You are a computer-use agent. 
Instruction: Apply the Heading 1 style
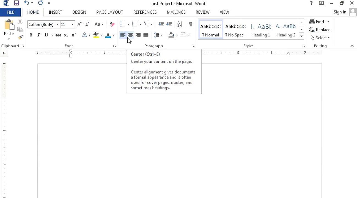pos(261,30)
